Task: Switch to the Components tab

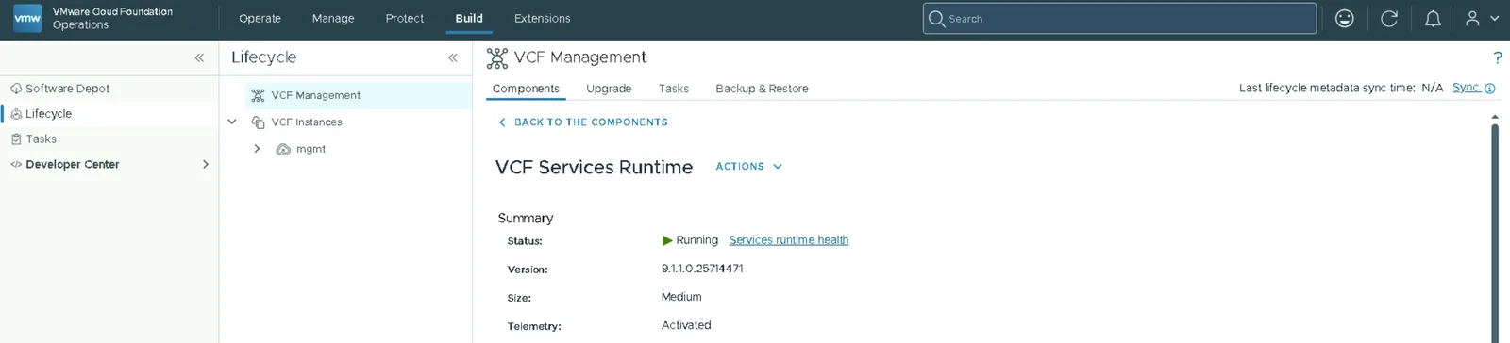Action: [526, 89]
